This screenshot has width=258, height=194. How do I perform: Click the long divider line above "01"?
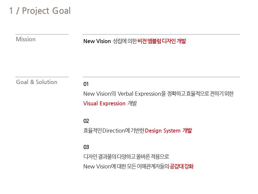161,77
